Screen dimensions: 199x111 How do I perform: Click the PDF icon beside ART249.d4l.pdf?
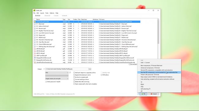click(x=35, y=49)
